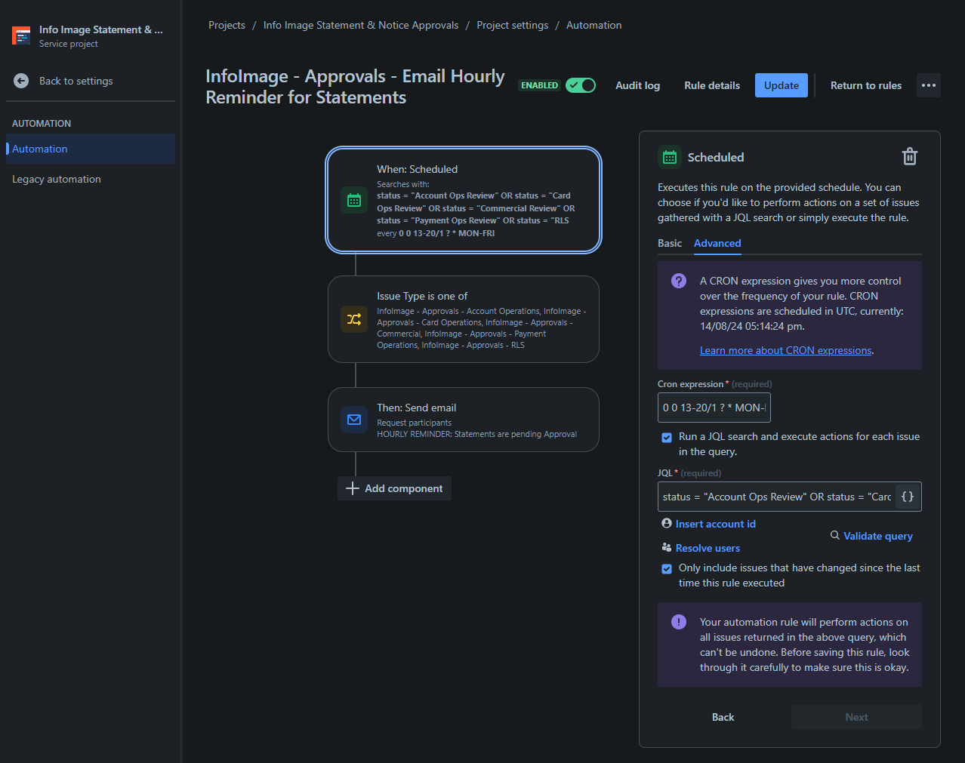Screen dimensions: 965x763
Task: Click the envelope icon in the Send email action
Action: point(354,420)
